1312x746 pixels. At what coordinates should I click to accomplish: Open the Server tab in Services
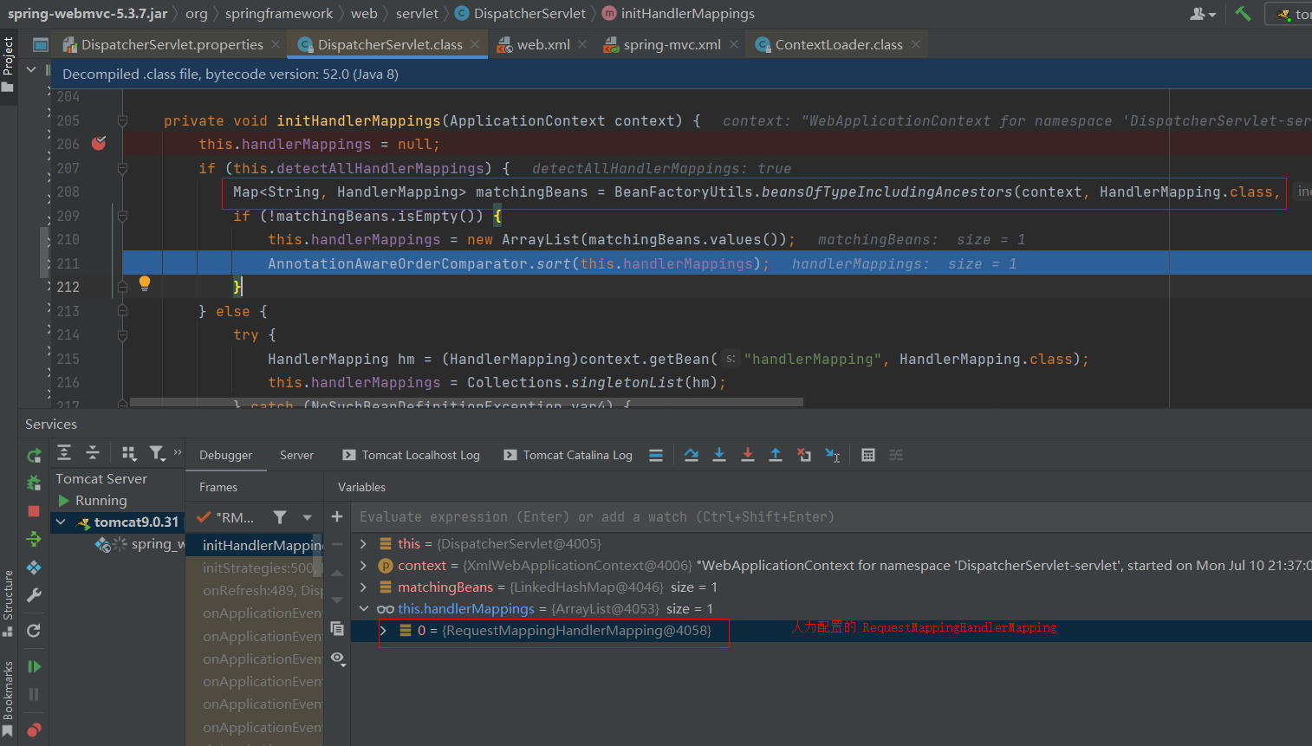[296, 455]
